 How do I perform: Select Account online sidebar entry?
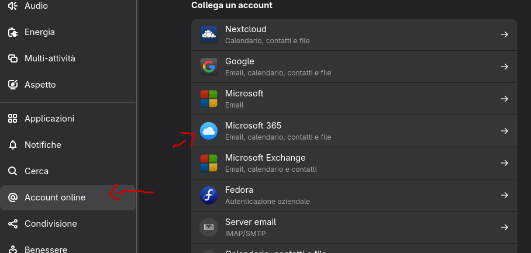pyautogui.click(x=55, y=197)
